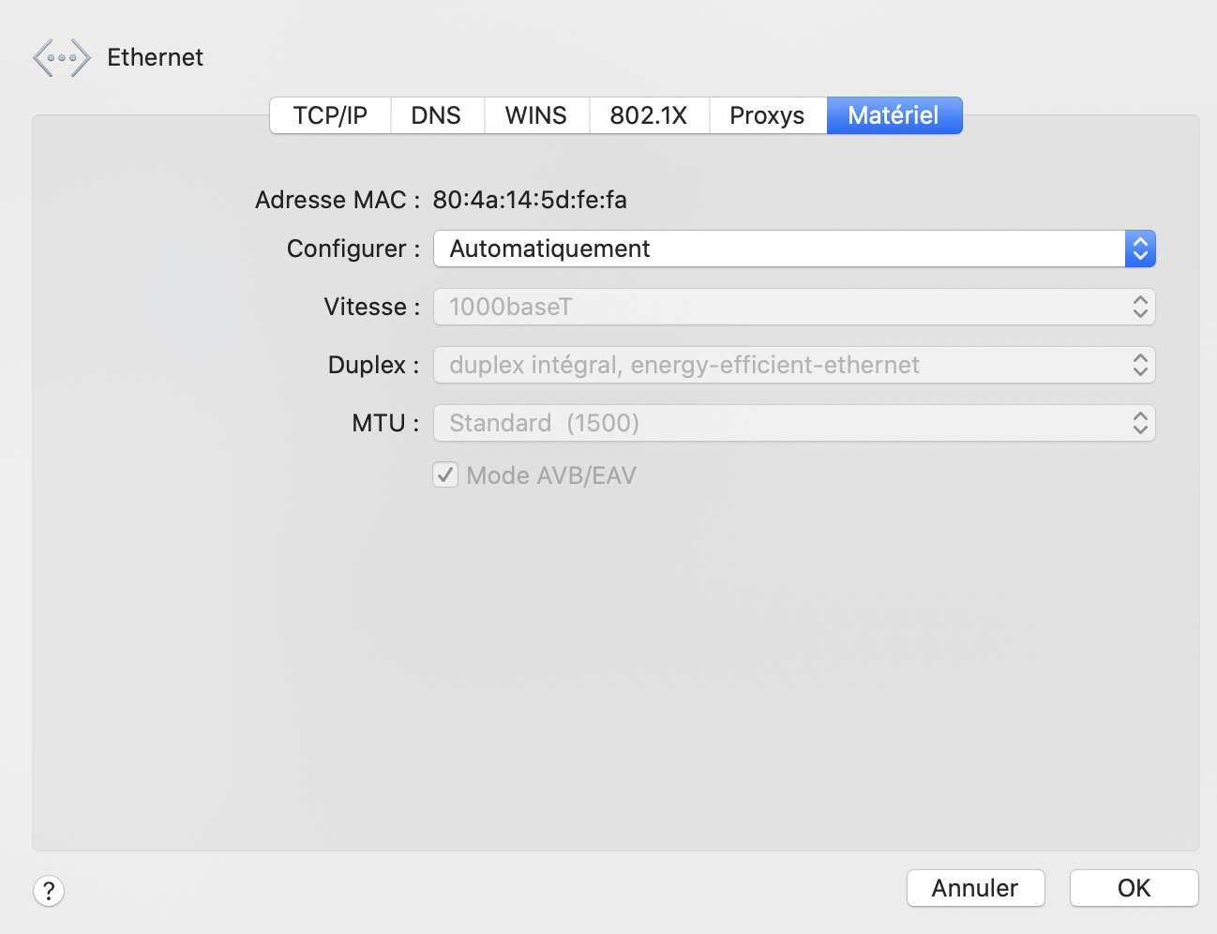This screenshot has width=1217, height=934.
Task: Toggle the Mode AVB/EAV checkbox
Action: tap(445, 475)
